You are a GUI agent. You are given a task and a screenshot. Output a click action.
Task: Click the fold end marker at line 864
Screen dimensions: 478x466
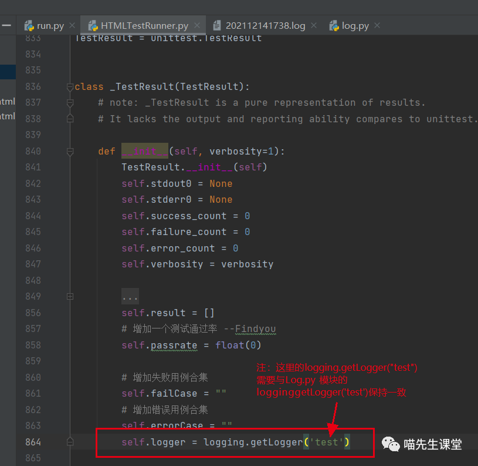pos(70,442)
